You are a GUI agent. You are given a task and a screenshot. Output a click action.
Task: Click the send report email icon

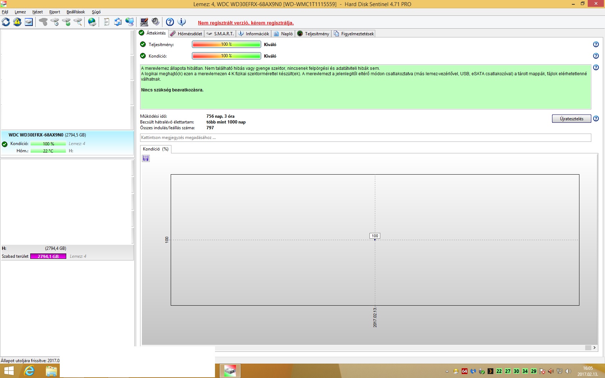(118, 22)
